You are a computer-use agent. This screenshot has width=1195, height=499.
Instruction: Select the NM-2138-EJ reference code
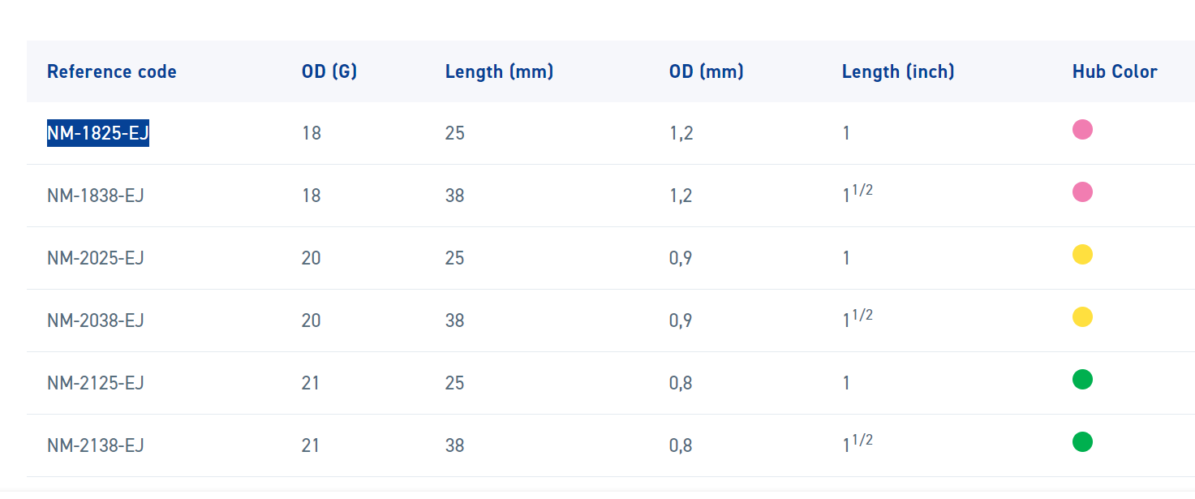(x=96, y=445)
